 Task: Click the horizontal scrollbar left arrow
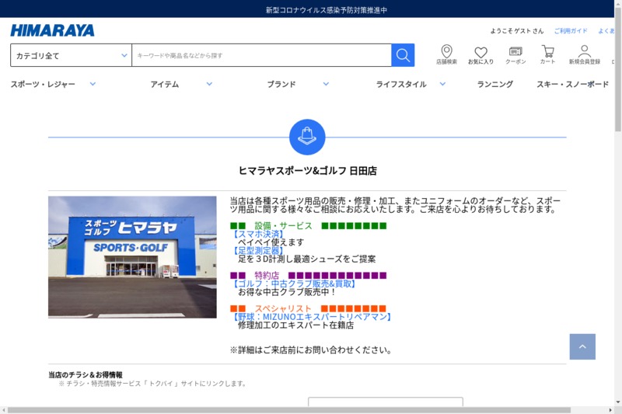(x=4, y=410)
